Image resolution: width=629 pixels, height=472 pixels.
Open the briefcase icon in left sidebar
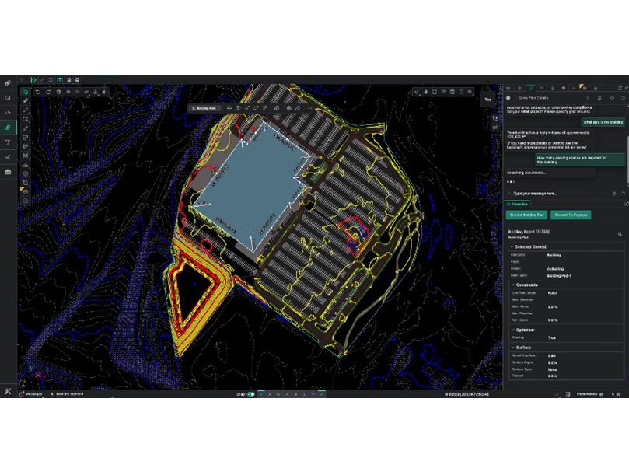pyautogui.click(x=8, y=171)
